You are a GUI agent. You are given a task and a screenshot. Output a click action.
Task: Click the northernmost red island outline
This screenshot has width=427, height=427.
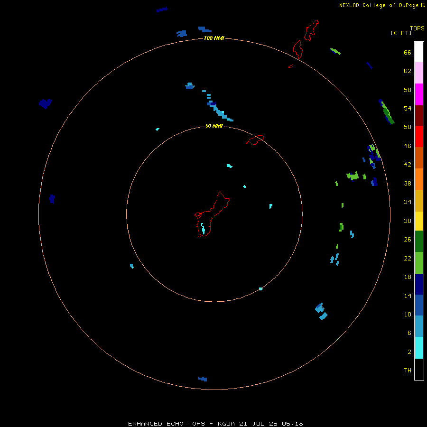311,30
